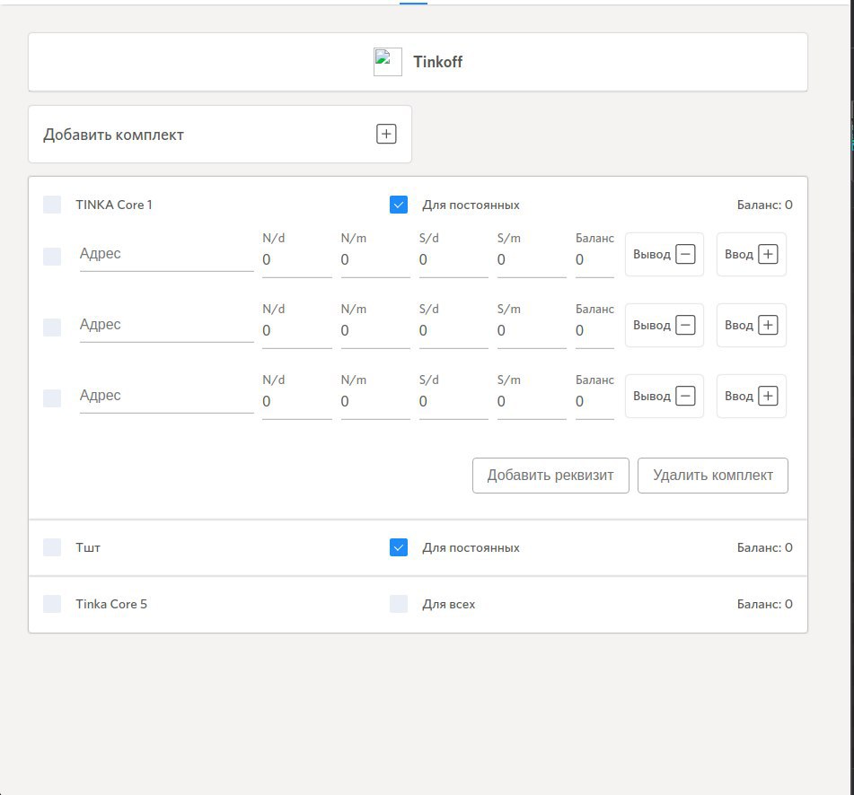Uncheck Для постоянных for the Тшт set

399,547
